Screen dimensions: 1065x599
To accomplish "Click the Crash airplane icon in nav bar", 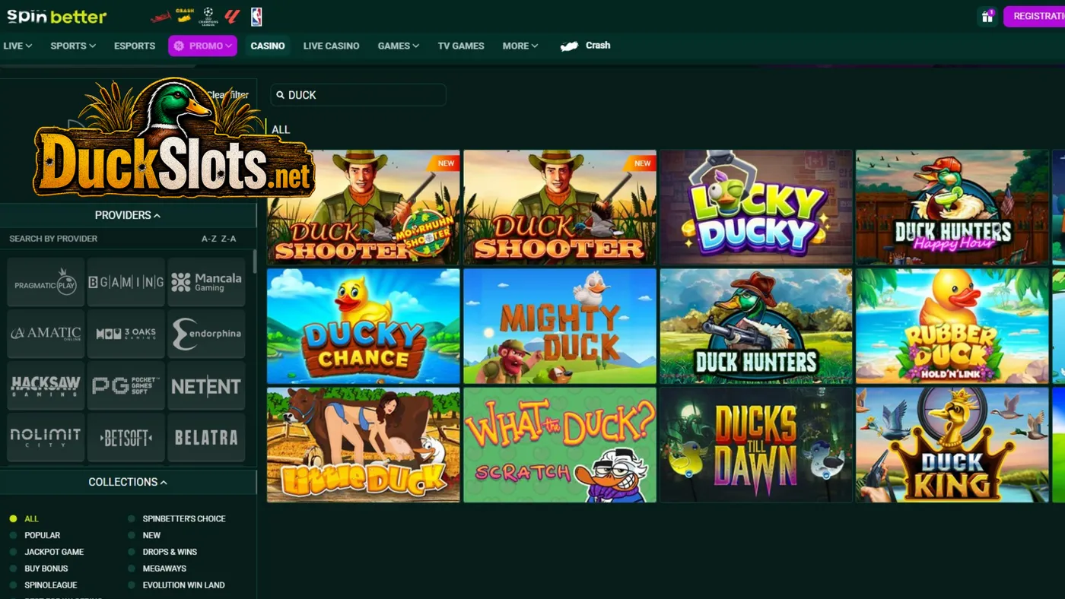I will point(570,46).
